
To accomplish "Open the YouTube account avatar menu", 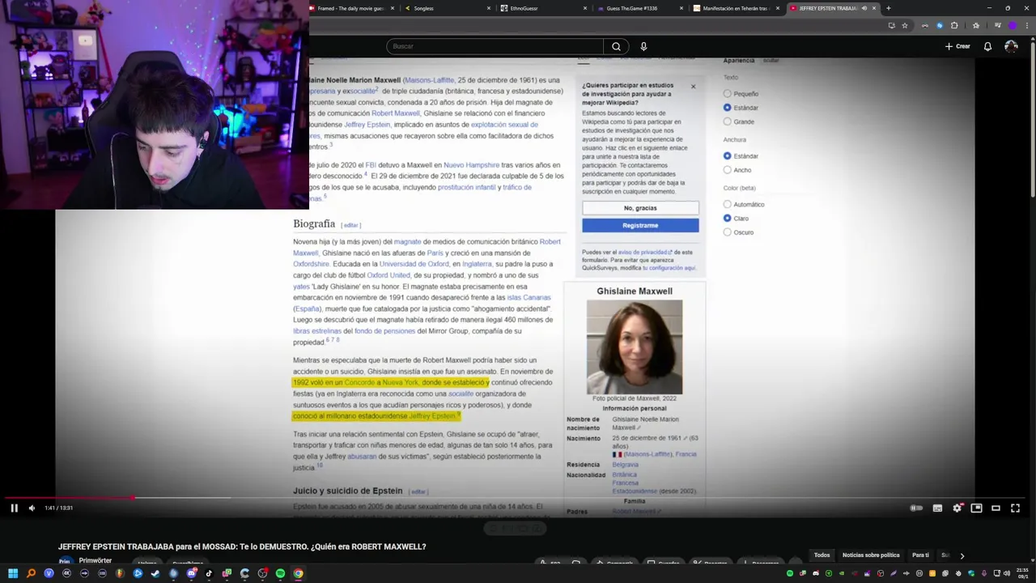I will point(1011,46).
